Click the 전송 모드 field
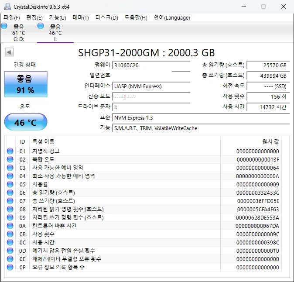 [151, 97]
